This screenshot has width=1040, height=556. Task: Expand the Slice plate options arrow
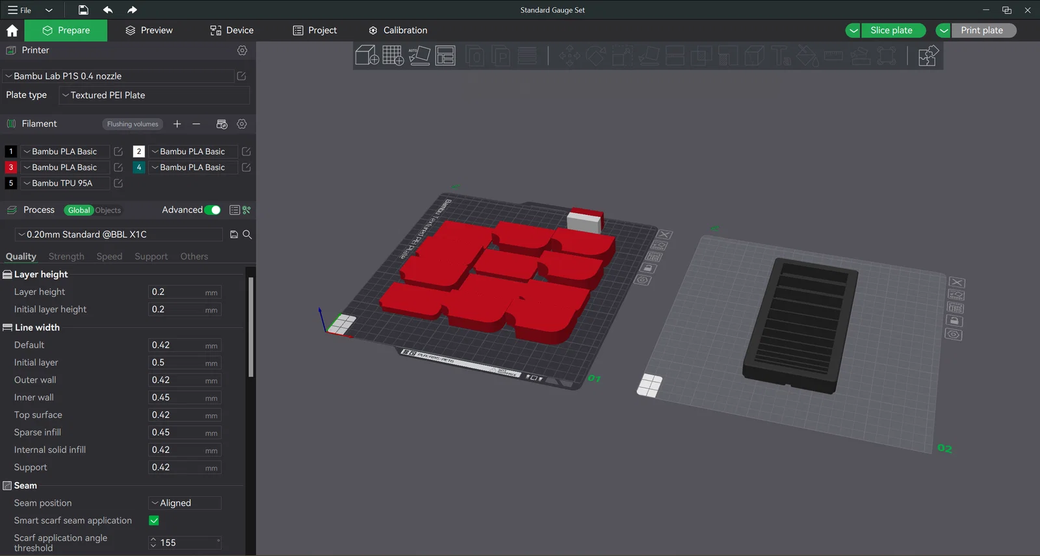pyautogui.click(x=853, y=31)
